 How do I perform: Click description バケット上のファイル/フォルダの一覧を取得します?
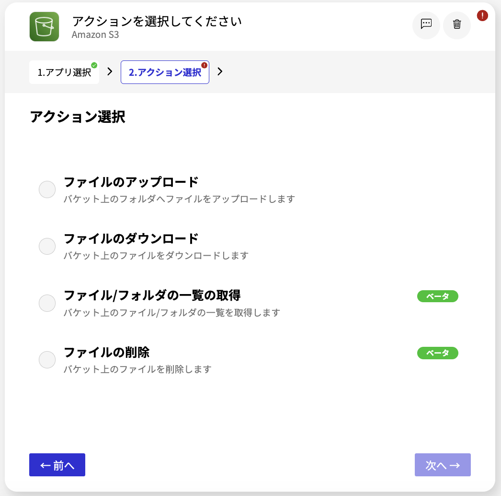coord(172,313)
